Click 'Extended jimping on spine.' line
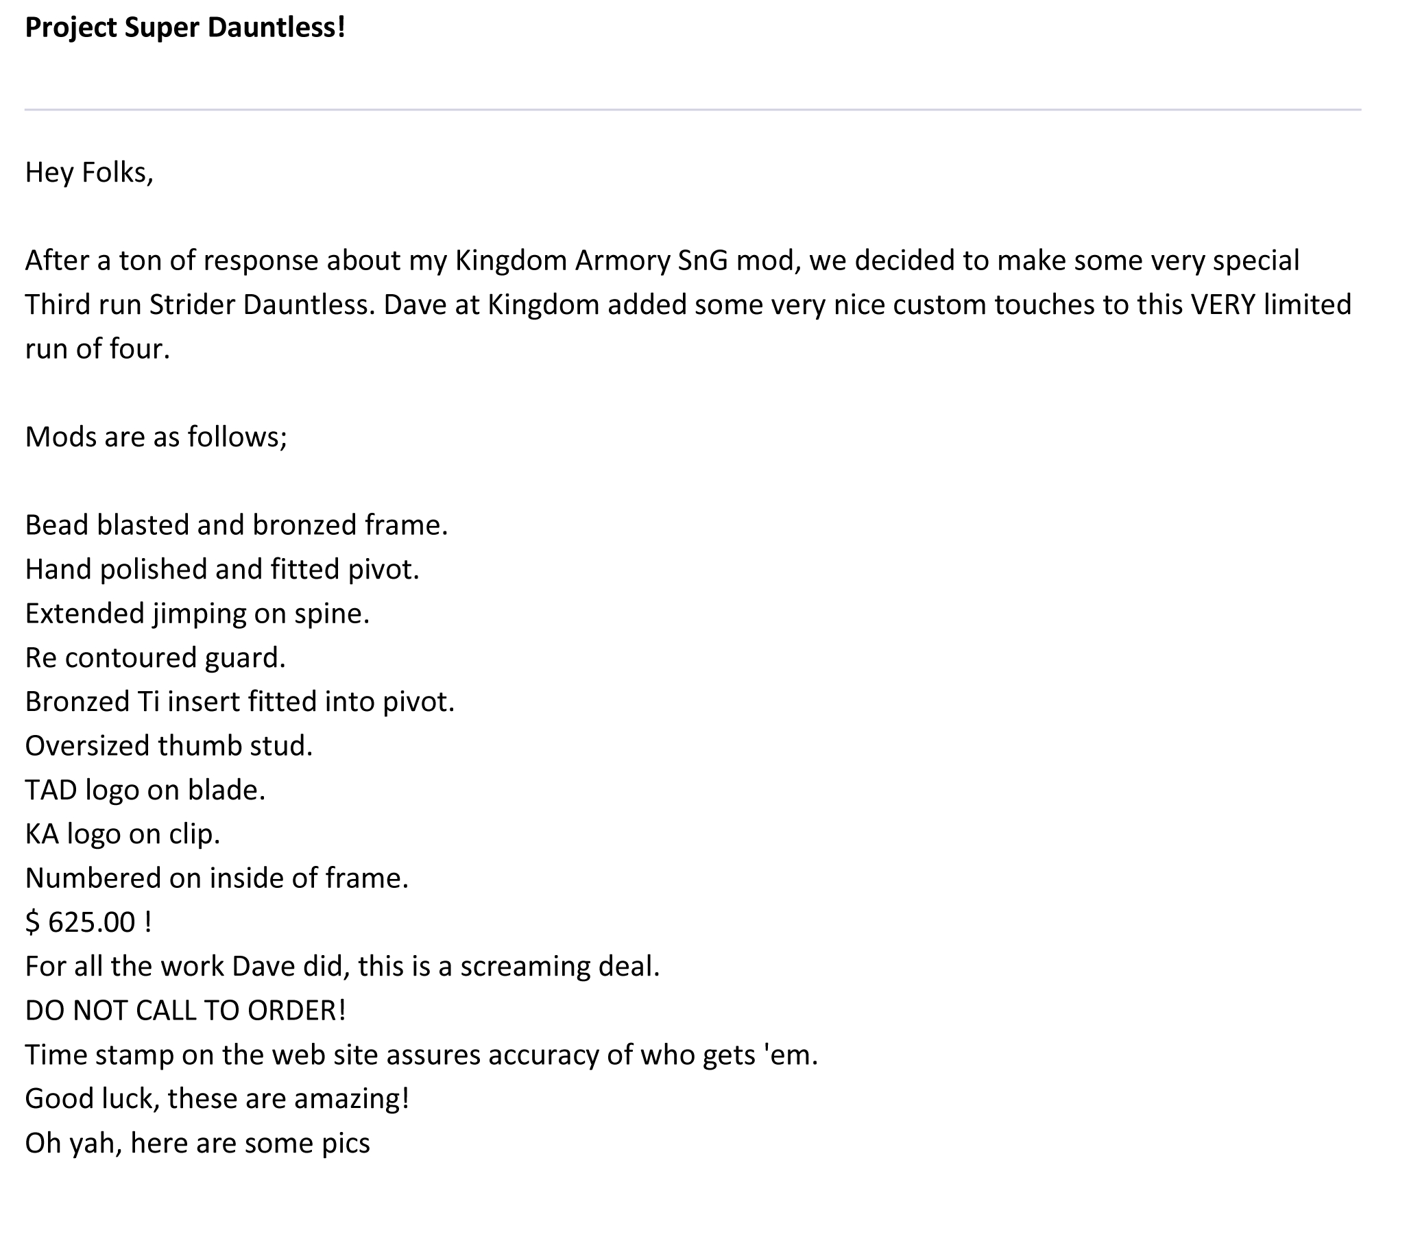 pyautogui.click(x=197, y=614)
